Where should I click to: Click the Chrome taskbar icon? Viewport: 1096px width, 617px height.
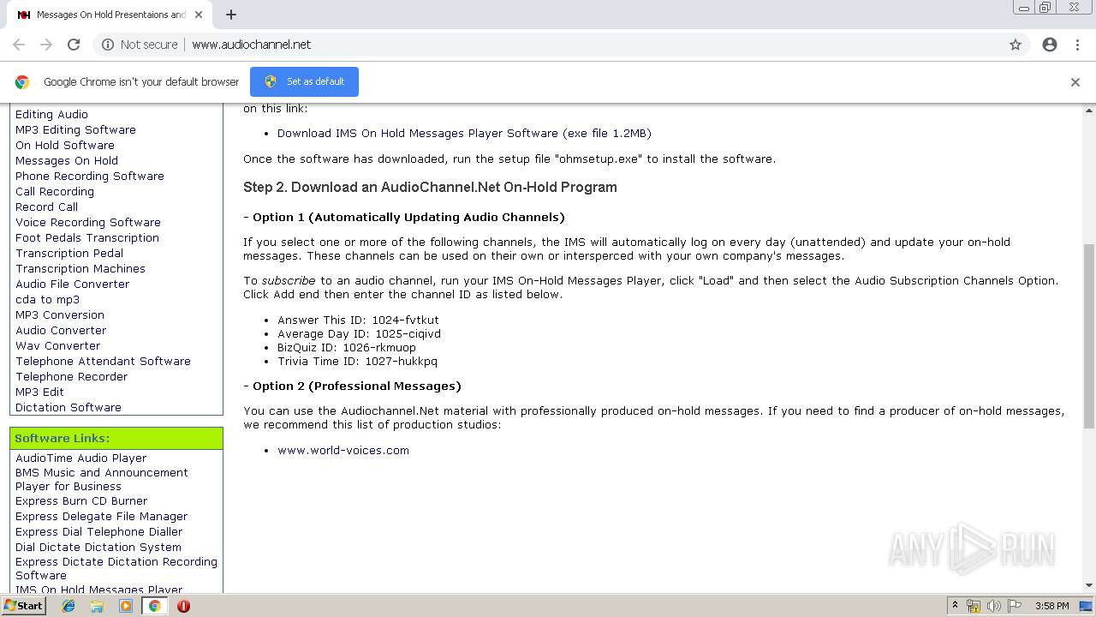coord(154,606)
